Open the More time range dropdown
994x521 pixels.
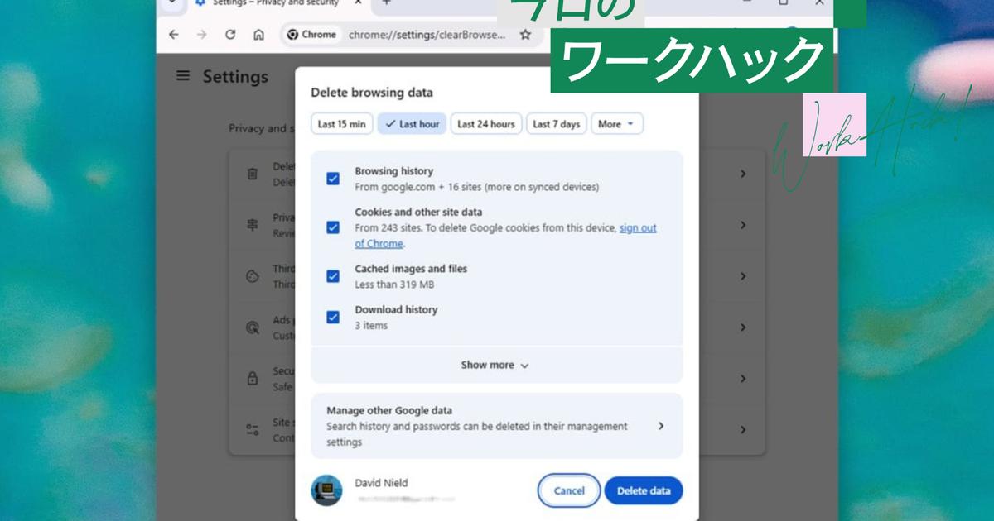(616, 124)
